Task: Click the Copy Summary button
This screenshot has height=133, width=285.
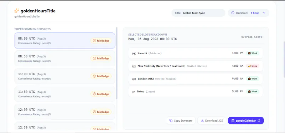Action: pos(181,121)
